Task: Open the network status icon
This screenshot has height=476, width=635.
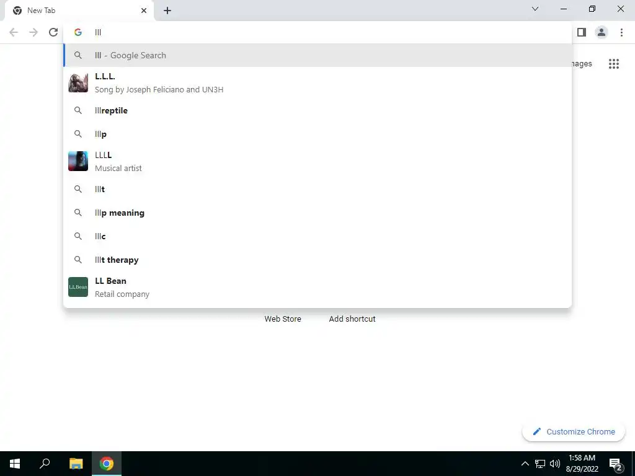Action: (540, 464)
